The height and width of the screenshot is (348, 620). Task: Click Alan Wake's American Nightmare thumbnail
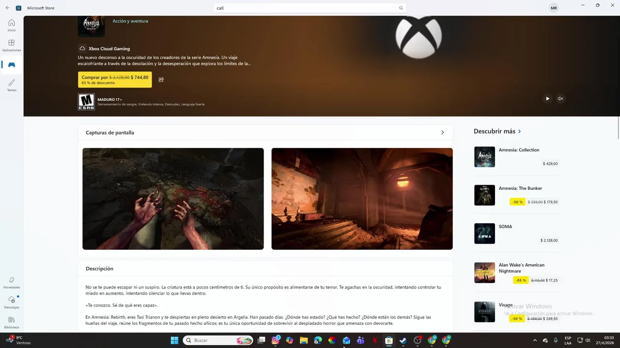(x=484, y=273)
